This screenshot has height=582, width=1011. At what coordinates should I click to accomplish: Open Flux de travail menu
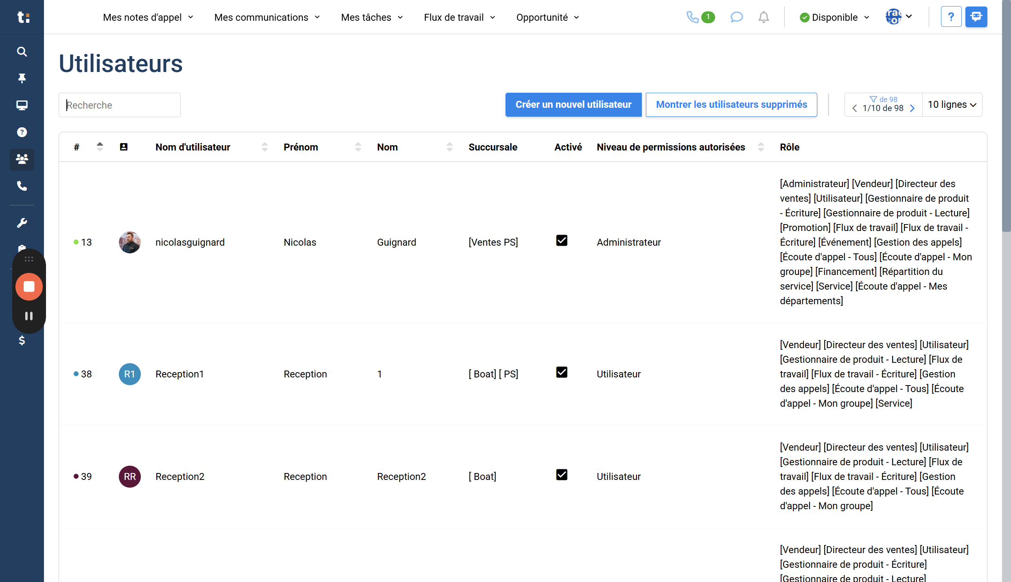(459, 17)
